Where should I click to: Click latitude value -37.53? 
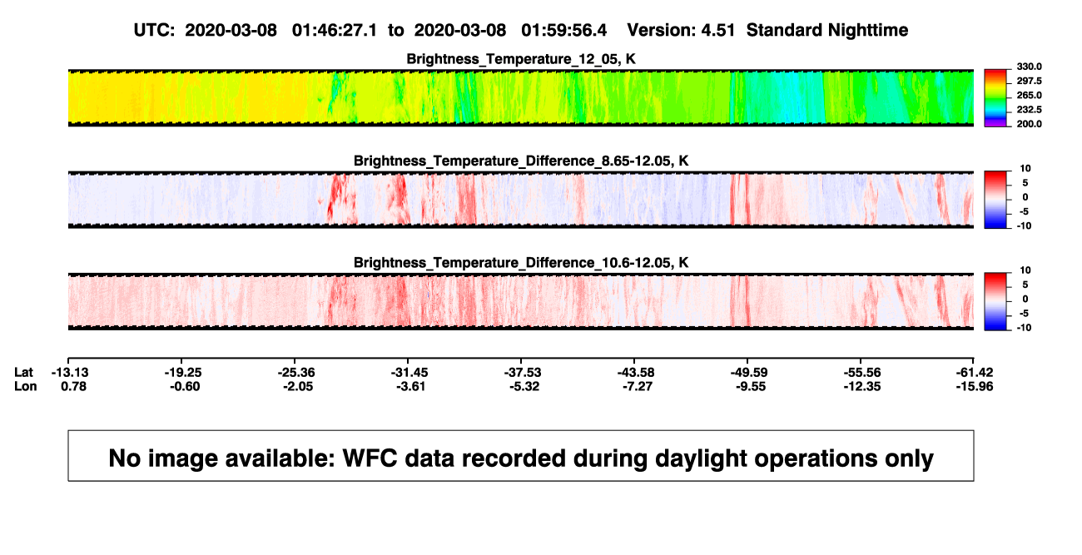pyautogui.click(x=524, y=372)
